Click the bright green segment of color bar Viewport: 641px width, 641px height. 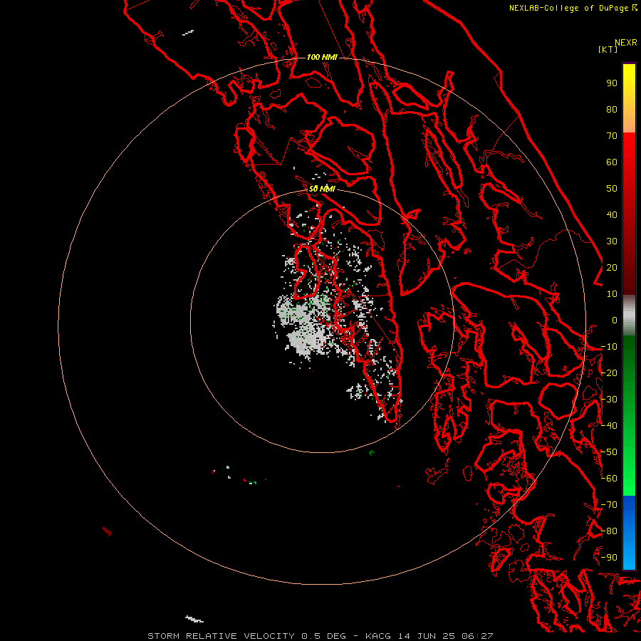629,416
